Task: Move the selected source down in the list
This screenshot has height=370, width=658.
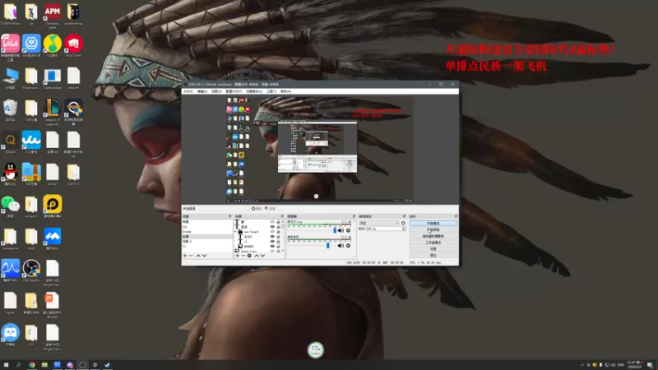Action: point(262,256)
